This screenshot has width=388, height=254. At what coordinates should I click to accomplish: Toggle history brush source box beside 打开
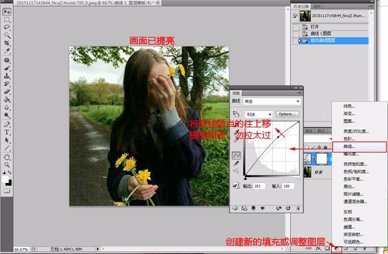tap(296, 26)
